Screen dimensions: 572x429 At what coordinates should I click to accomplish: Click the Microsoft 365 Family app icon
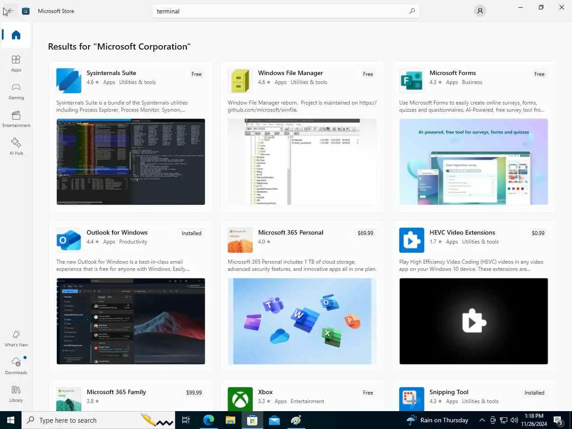click(x=69, y=399)
